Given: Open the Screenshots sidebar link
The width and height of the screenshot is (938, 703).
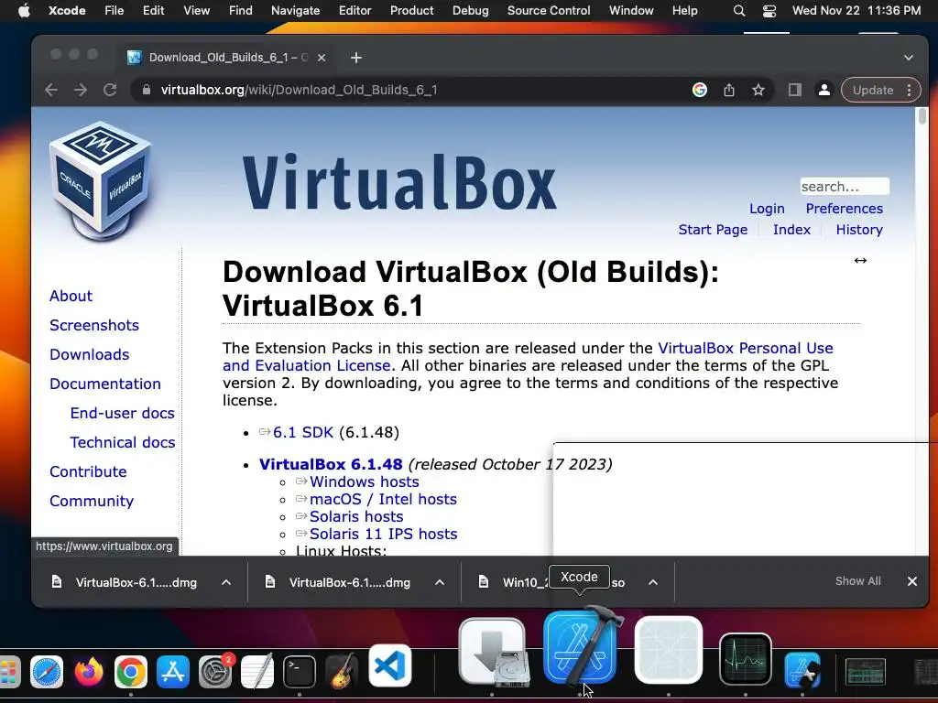Looking at the screenshot, I should click(94, 325).
